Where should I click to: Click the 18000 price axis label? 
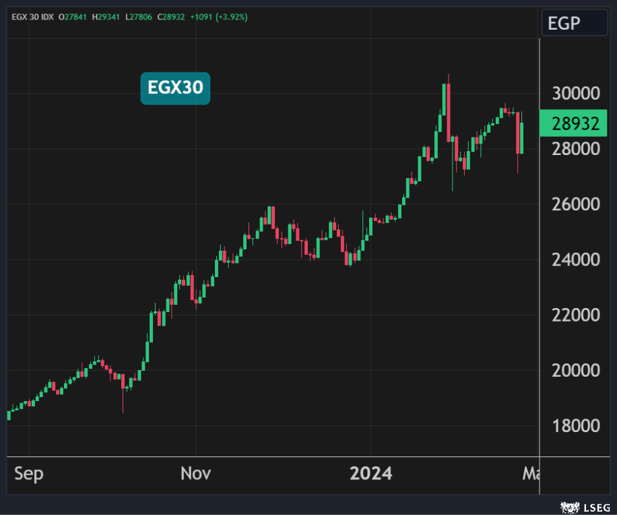tap(575, 426)
